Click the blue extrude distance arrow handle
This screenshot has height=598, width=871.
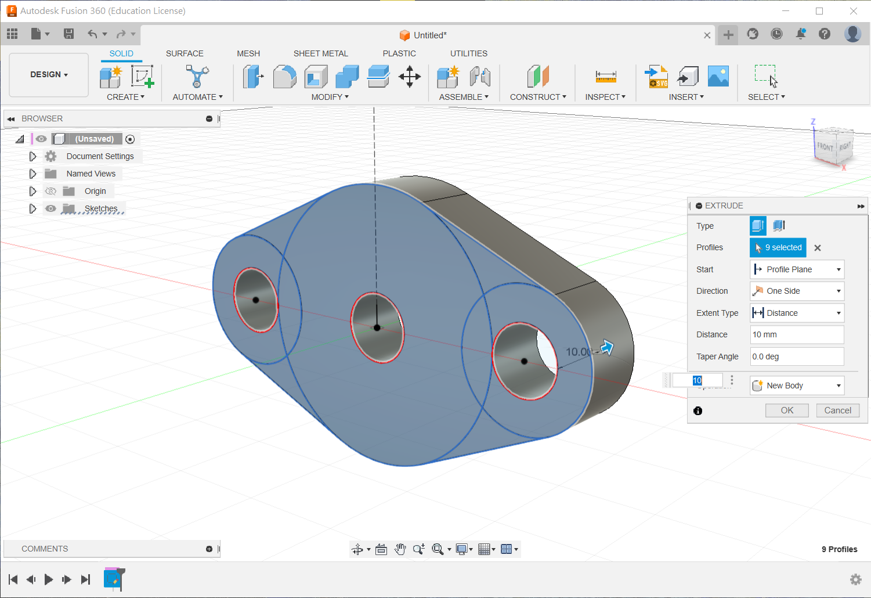[607, 347]
